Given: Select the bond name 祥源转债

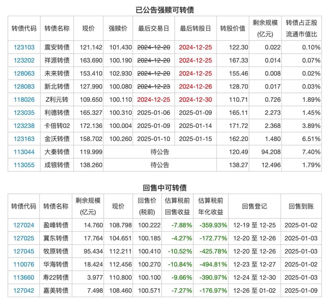Looking at the screenshot, I should pos(57,60).
